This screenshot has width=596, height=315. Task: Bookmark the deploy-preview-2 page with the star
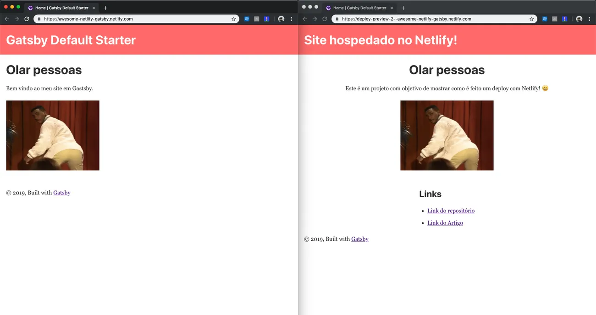pos(532,19)
